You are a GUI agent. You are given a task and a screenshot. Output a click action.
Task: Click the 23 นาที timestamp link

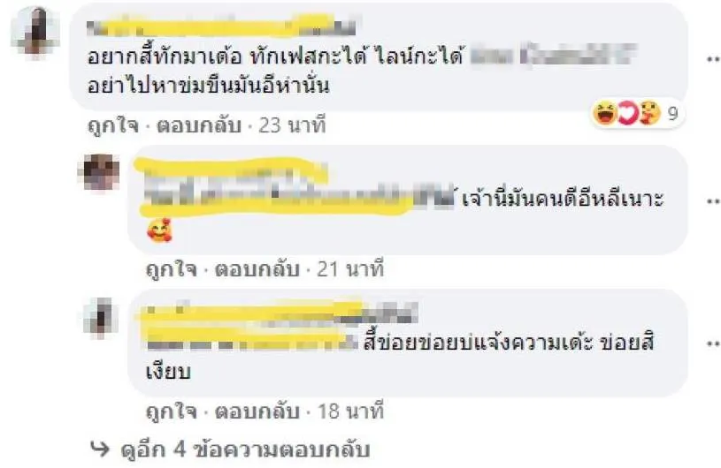[x=292, y=125]
